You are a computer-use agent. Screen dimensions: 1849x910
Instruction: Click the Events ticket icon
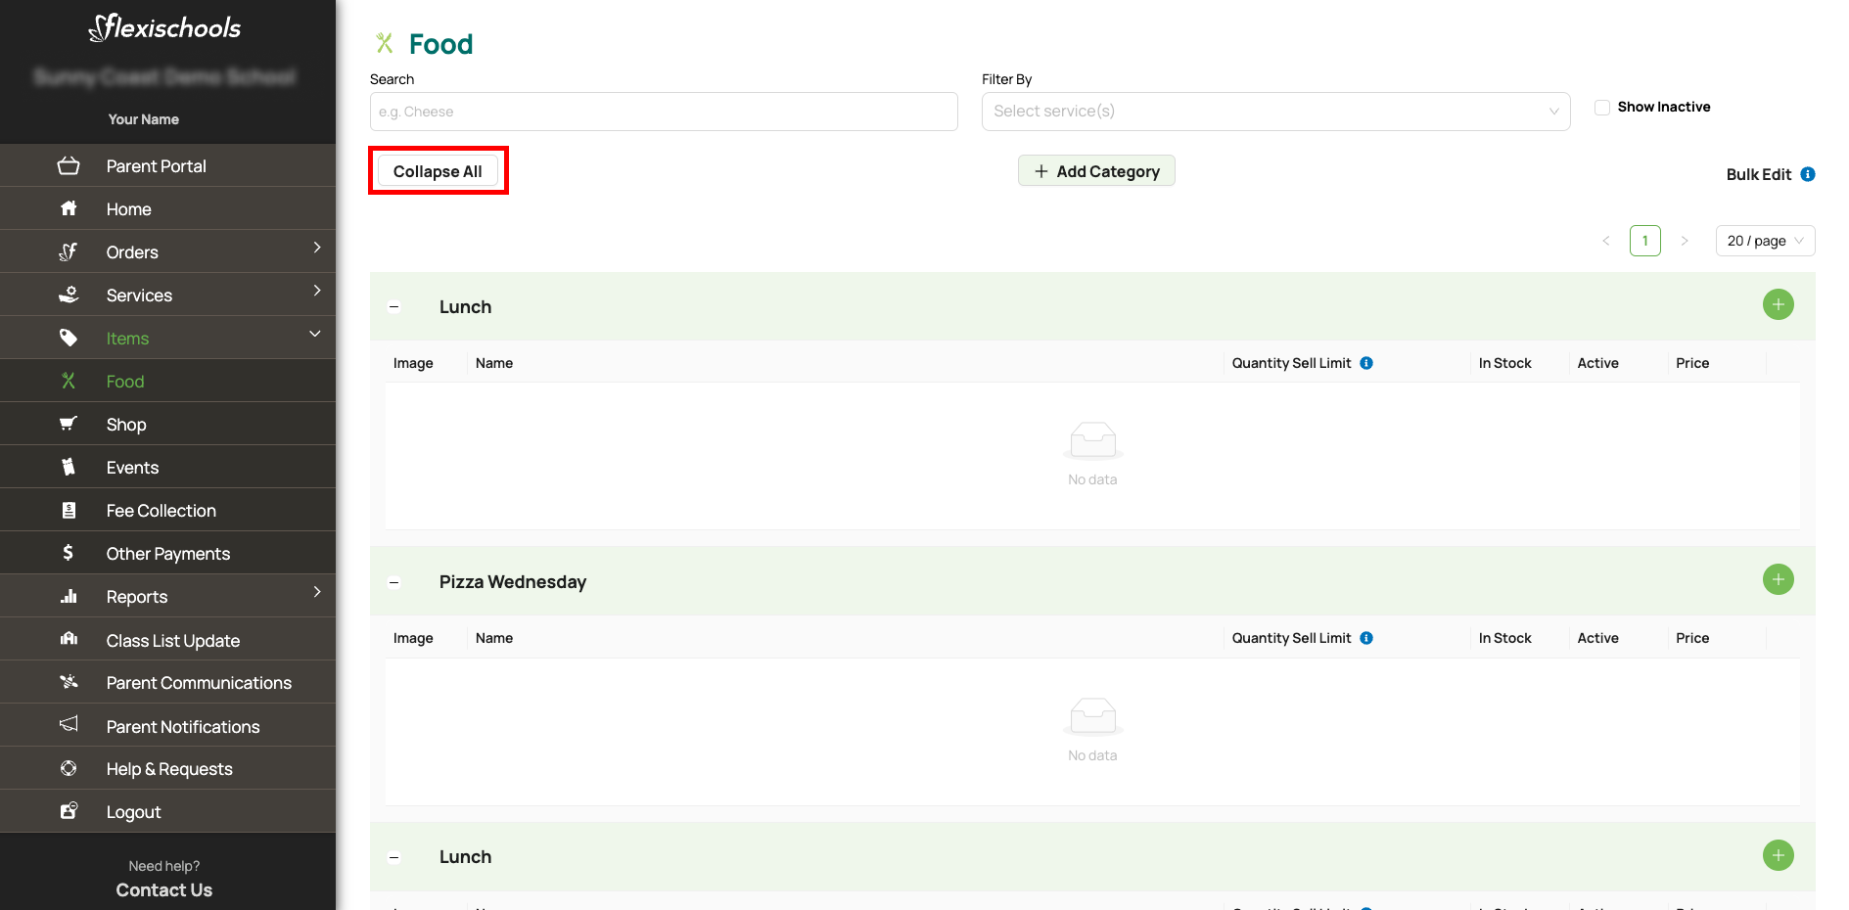69,468
